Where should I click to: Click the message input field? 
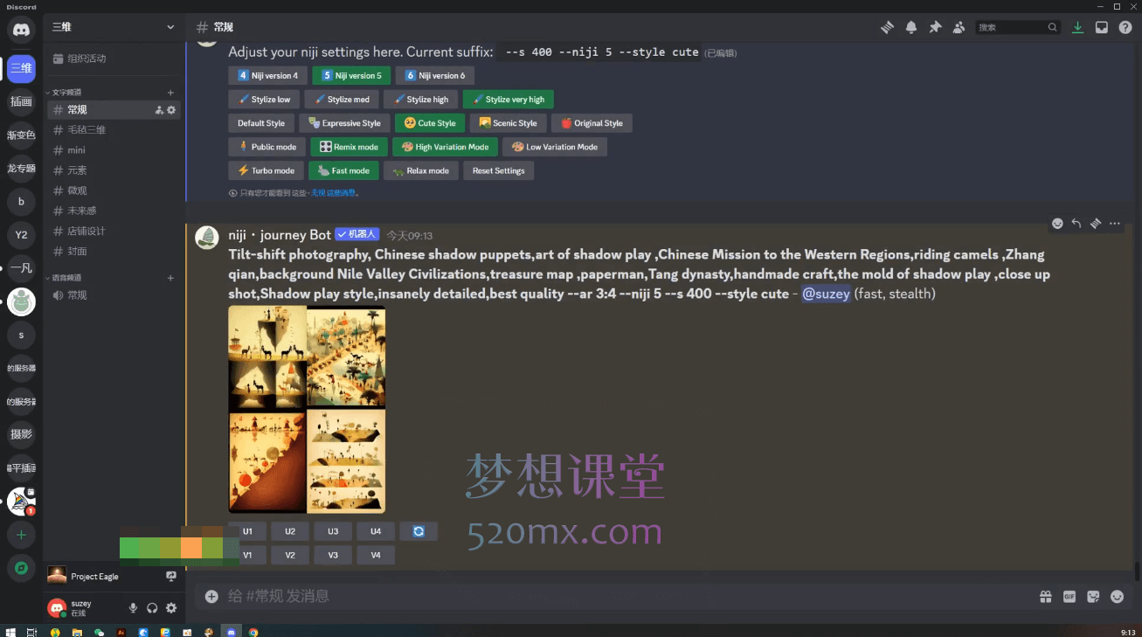[612, 596]
